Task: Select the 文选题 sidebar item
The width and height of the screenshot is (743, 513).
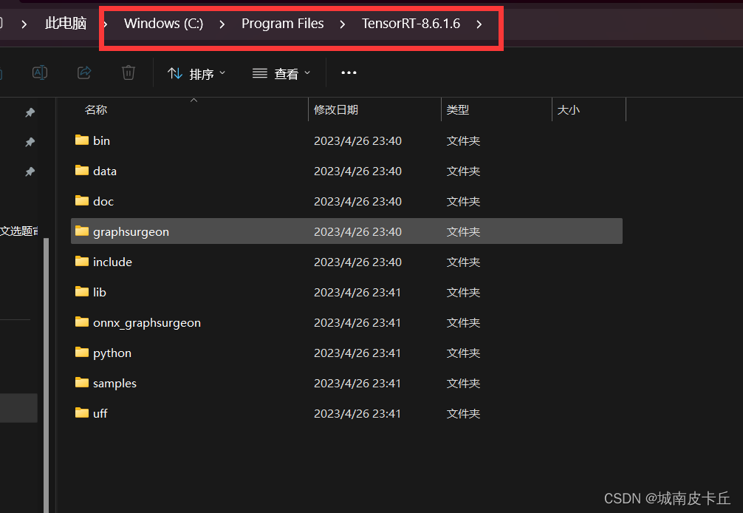Action: click(x=19, y=231)
